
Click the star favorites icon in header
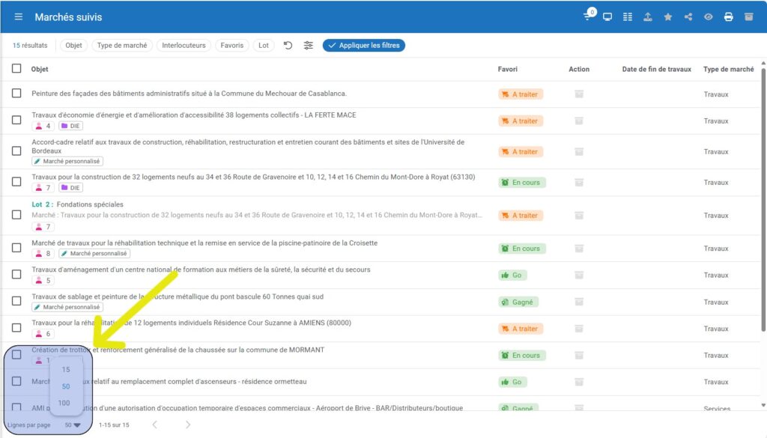tap(668, 16)
